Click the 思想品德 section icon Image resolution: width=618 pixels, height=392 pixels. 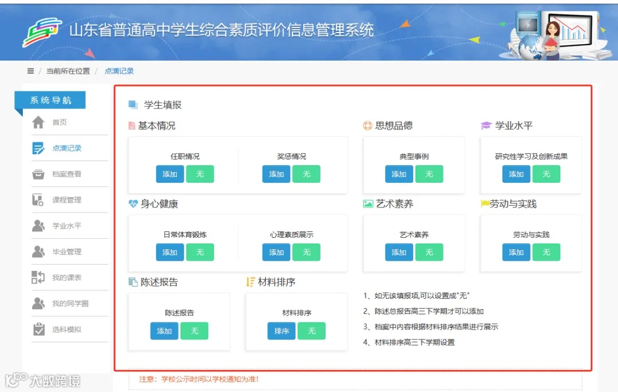coord(366,125)
